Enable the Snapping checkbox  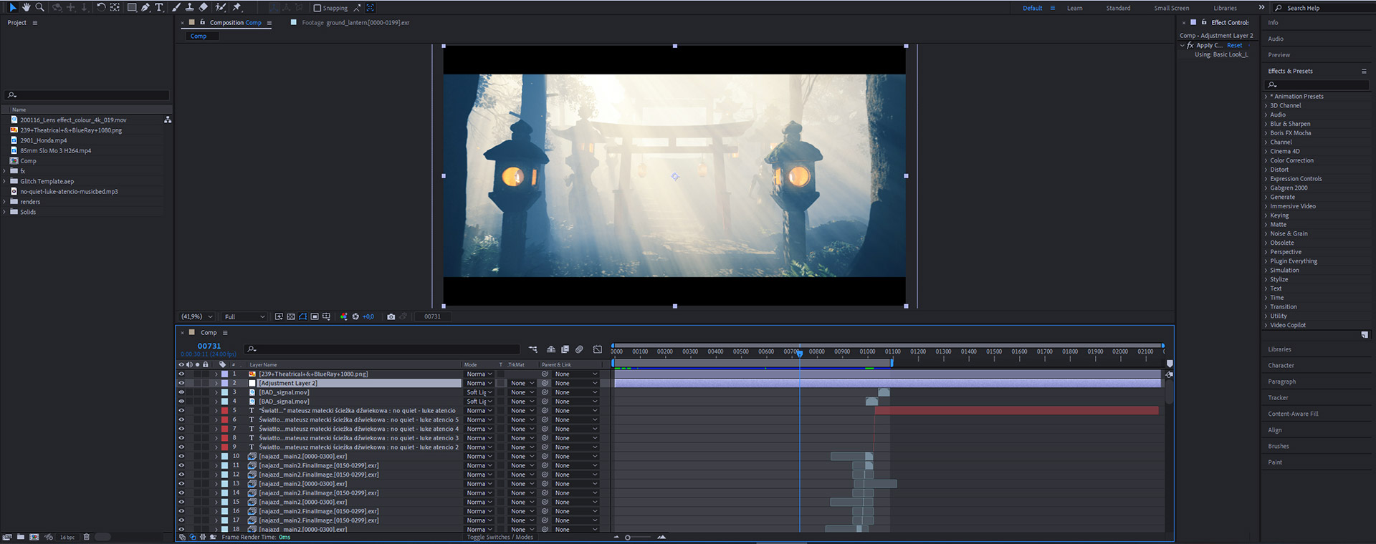coord(317,8)
